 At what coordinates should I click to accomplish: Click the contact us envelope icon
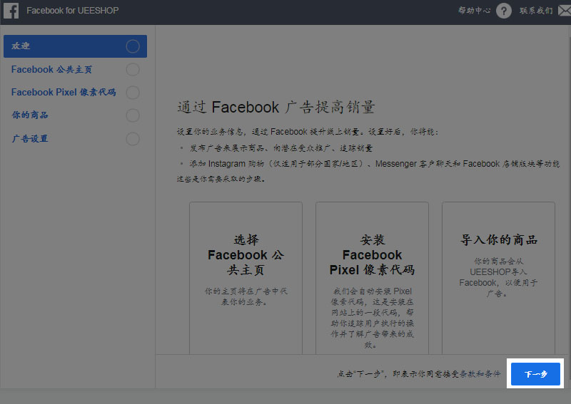(x=565, y=11)
